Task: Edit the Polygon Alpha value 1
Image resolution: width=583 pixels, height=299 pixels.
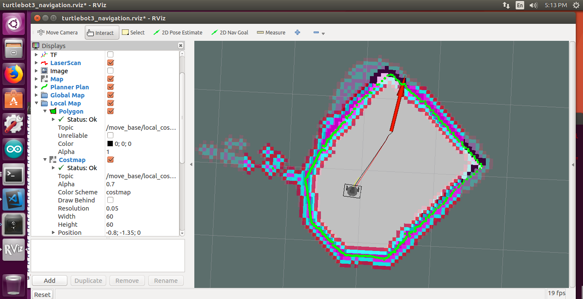Action: pyautogui.click(x=142, y=152)
